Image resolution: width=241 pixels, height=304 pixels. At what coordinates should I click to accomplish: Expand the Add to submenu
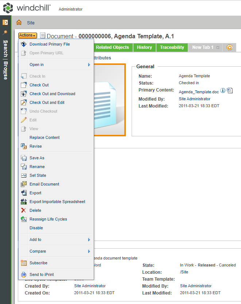[89, 239]
